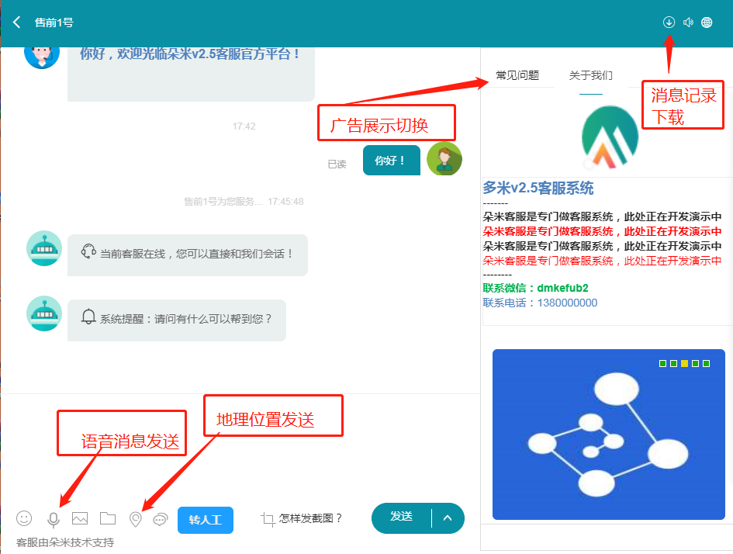
Task: Click the 17:42 timestamp
Action: tap(244, 126)
